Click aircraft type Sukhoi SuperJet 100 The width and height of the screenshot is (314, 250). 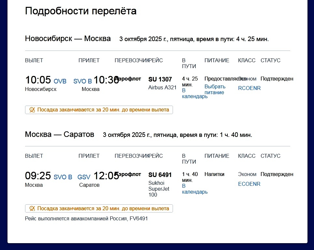click(x=159, y=189)
